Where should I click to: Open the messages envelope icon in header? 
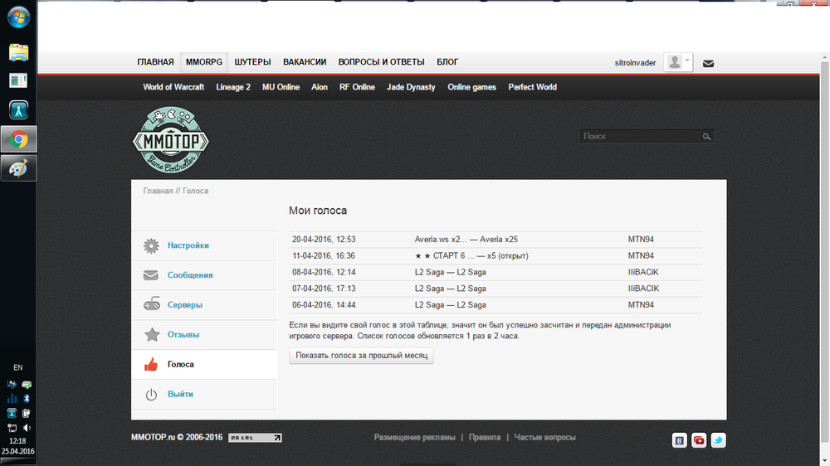click(x=708, y=63)
